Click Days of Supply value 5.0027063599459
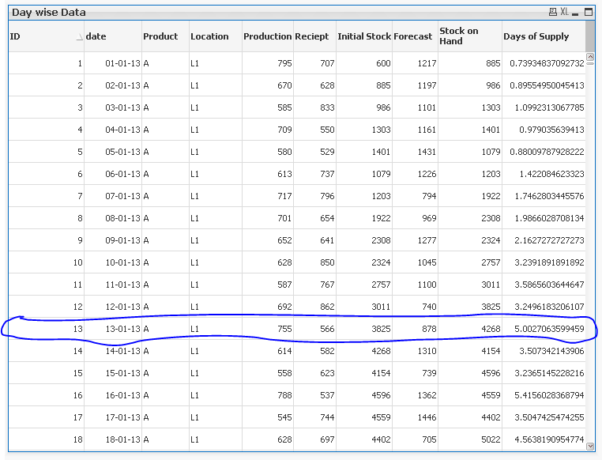The width and height of the screenshot is (602, 460). coord(547,329)
